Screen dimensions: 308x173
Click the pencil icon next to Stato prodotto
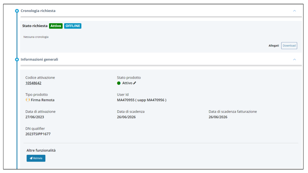tap(135, 83)
